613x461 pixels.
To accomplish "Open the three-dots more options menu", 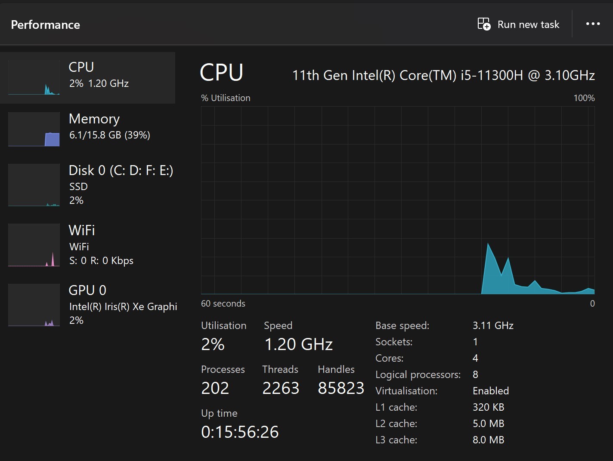I will 593,24.
